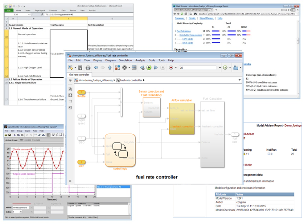Click the throttle input port block
The height and width of the screenshot is (224, 304).
(81, 92)
